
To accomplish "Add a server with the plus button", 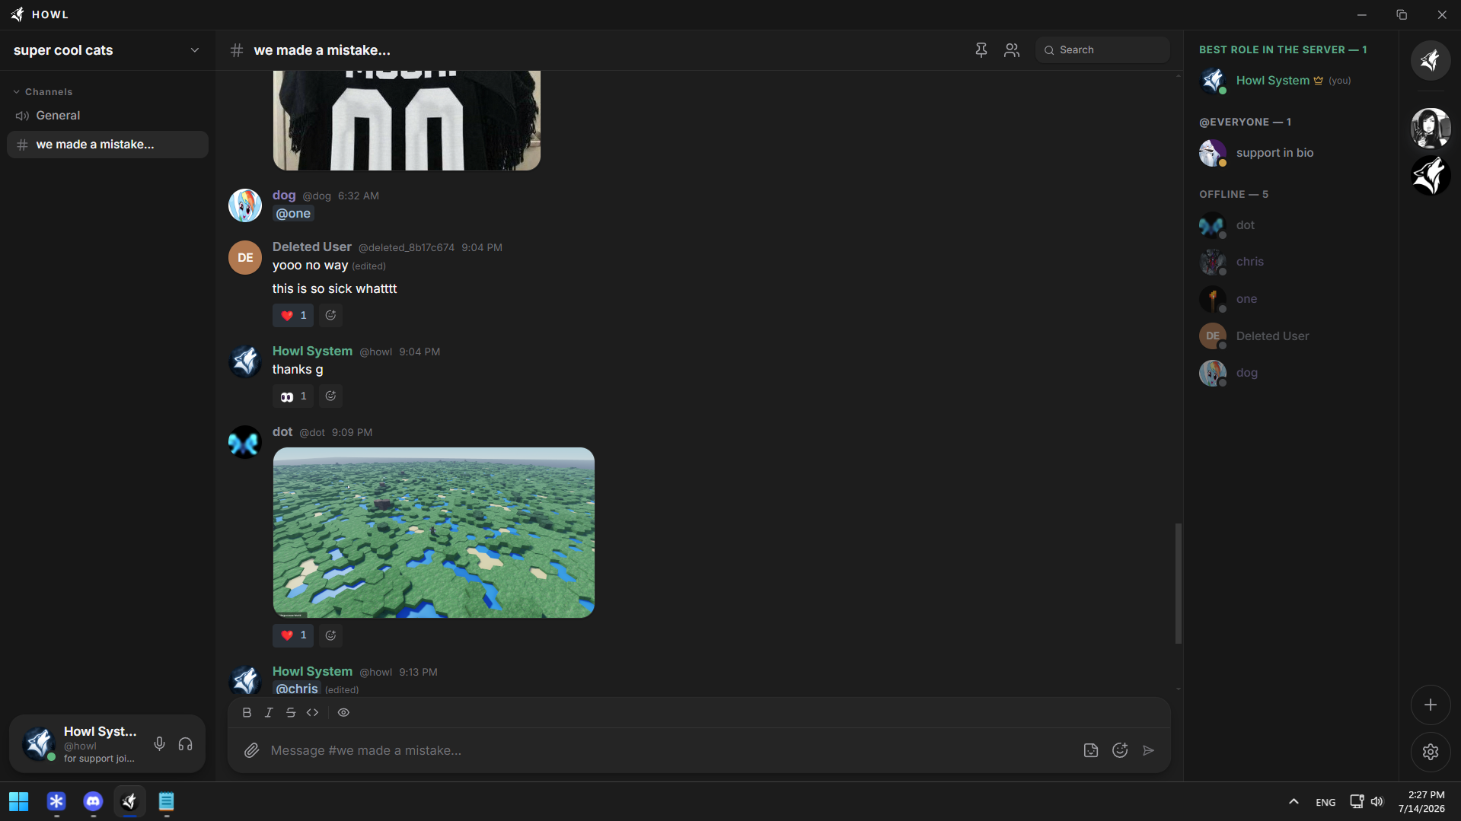I will (x=1431, y=705).
